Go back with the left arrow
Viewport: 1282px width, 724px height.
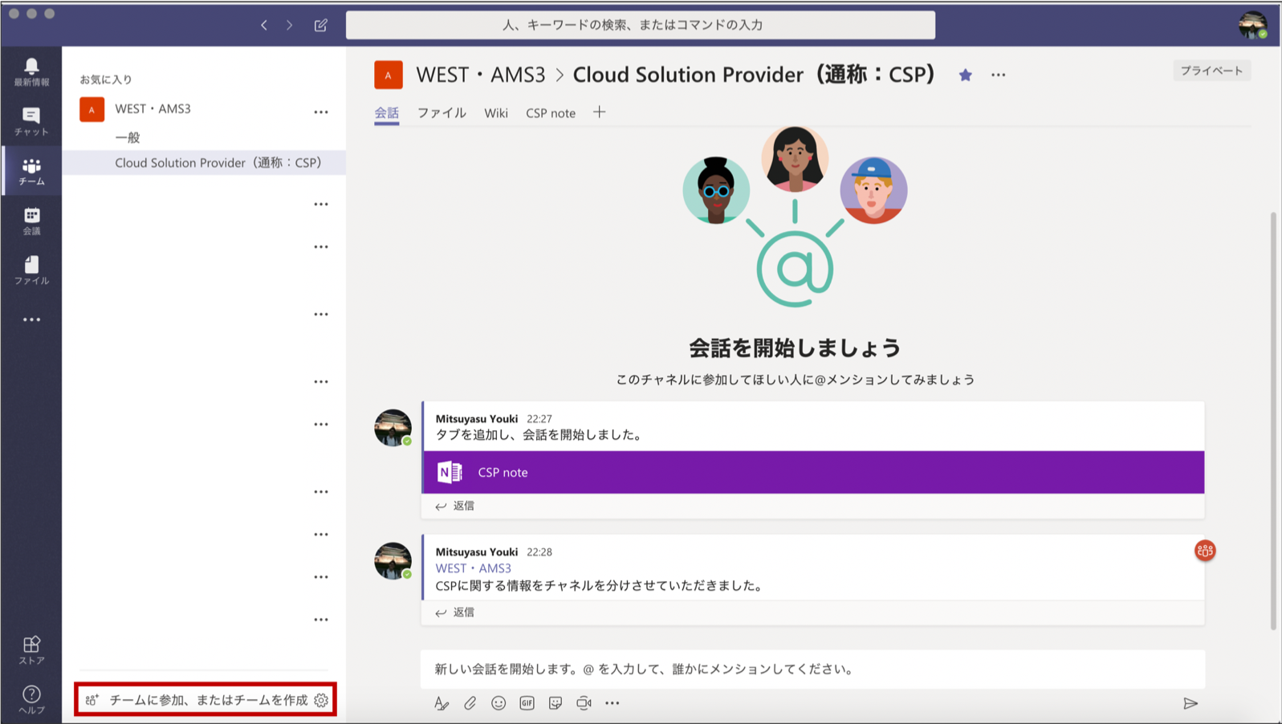[x=263, y=25]
